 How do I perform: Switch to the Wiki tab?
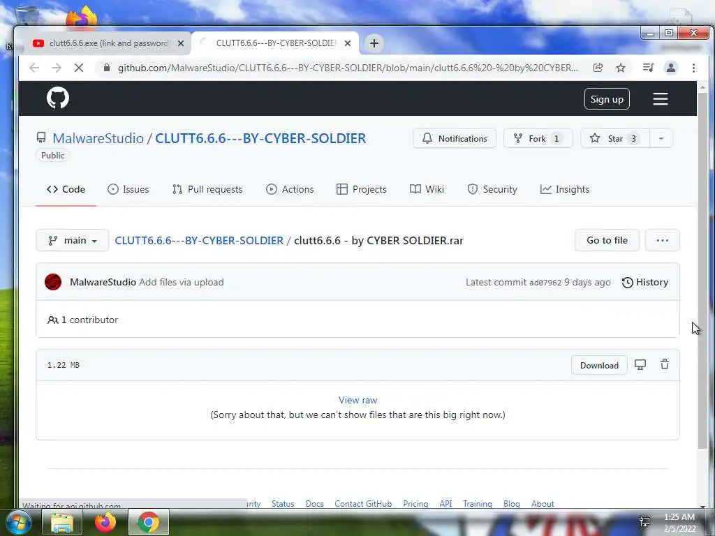coord(427,189)
